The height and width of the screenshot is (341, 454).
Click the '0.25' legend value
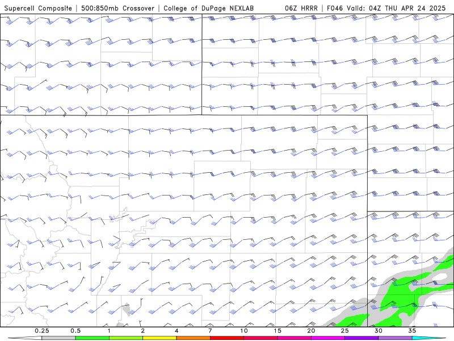point(41,331)
